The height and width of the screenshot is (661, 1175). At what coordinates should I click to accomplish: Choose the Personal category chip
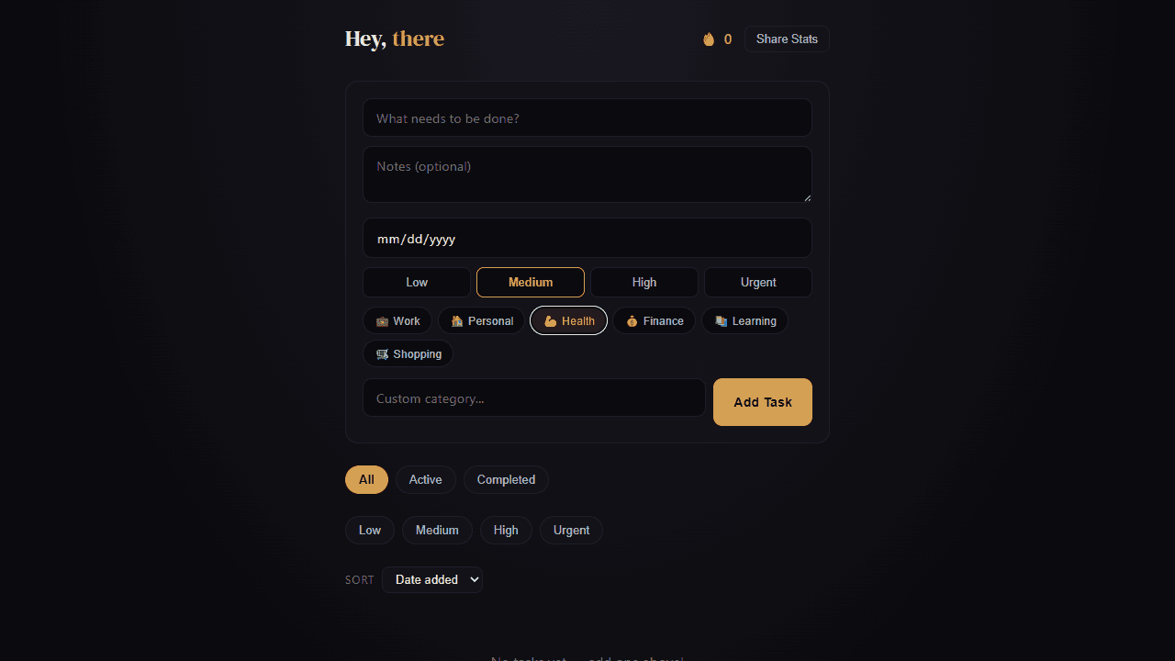click(481, 321)
